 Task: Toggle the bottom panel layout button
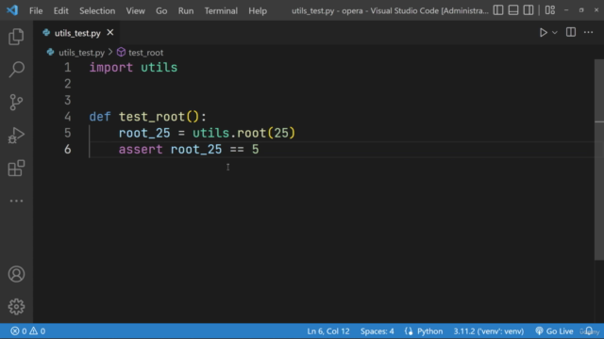click(513, 10)
